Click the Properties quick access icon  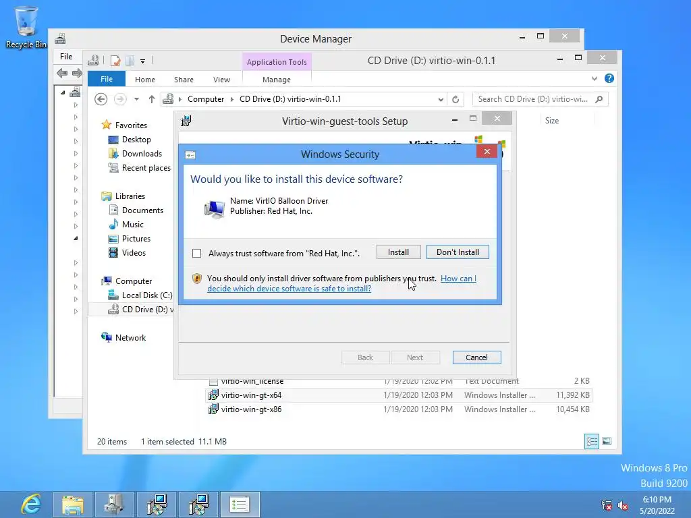pyautogui.click(x=115, y=61)
